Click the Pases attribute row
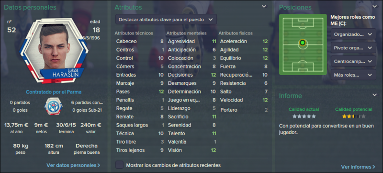Screen dimensions: 383x173 click(140, 92)
